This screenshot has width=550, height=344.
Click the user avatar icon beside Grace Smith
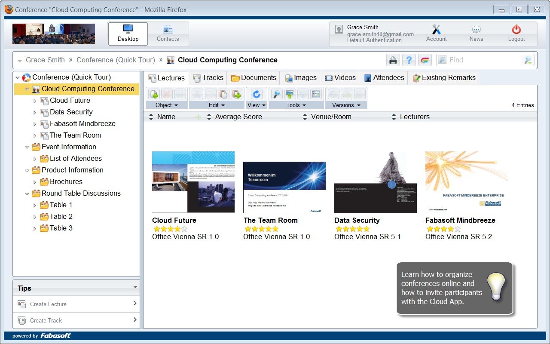(x=339, y=29)
